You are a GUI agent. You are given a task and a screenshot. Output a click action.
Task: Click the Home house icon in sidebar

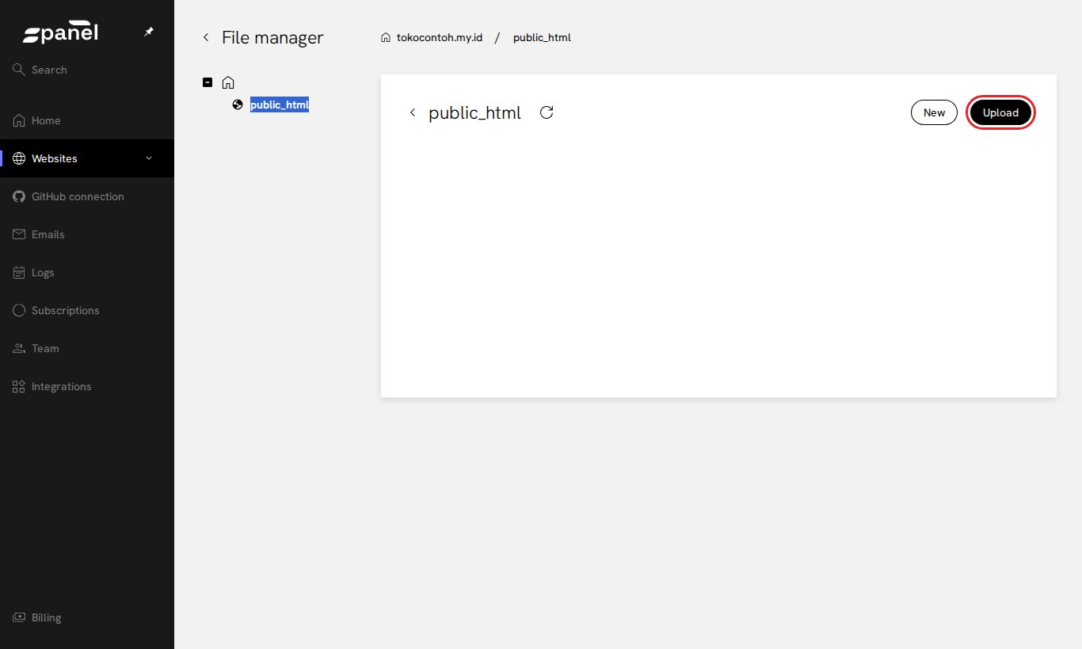point(19,120)
